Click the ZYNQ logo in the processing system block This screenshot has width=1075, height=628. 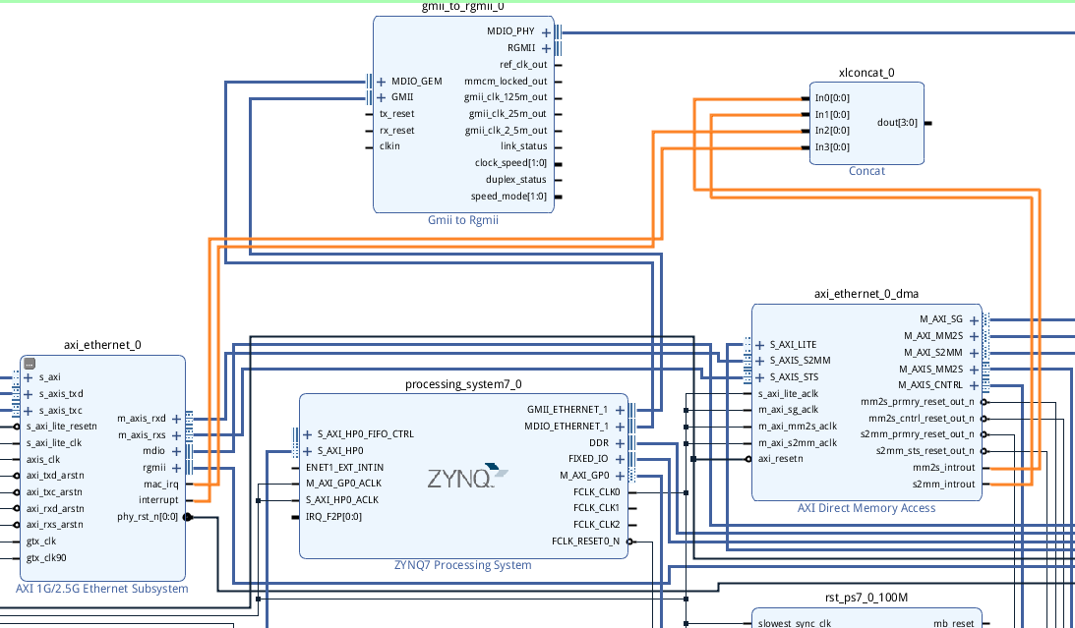467,476
